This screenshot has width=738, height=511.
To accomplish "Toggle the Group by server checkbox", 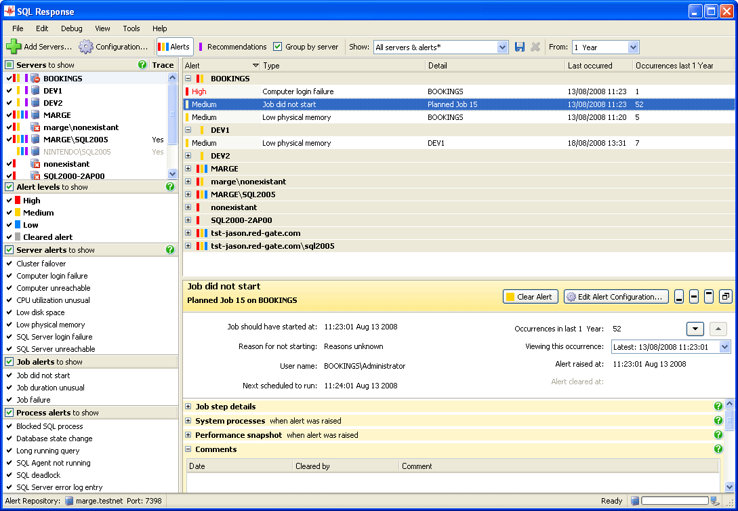I will [x=278, y=47].
